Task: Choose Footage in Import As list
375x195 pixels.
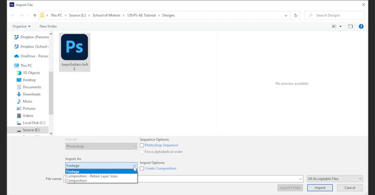Action: click(x=101, y=172)
